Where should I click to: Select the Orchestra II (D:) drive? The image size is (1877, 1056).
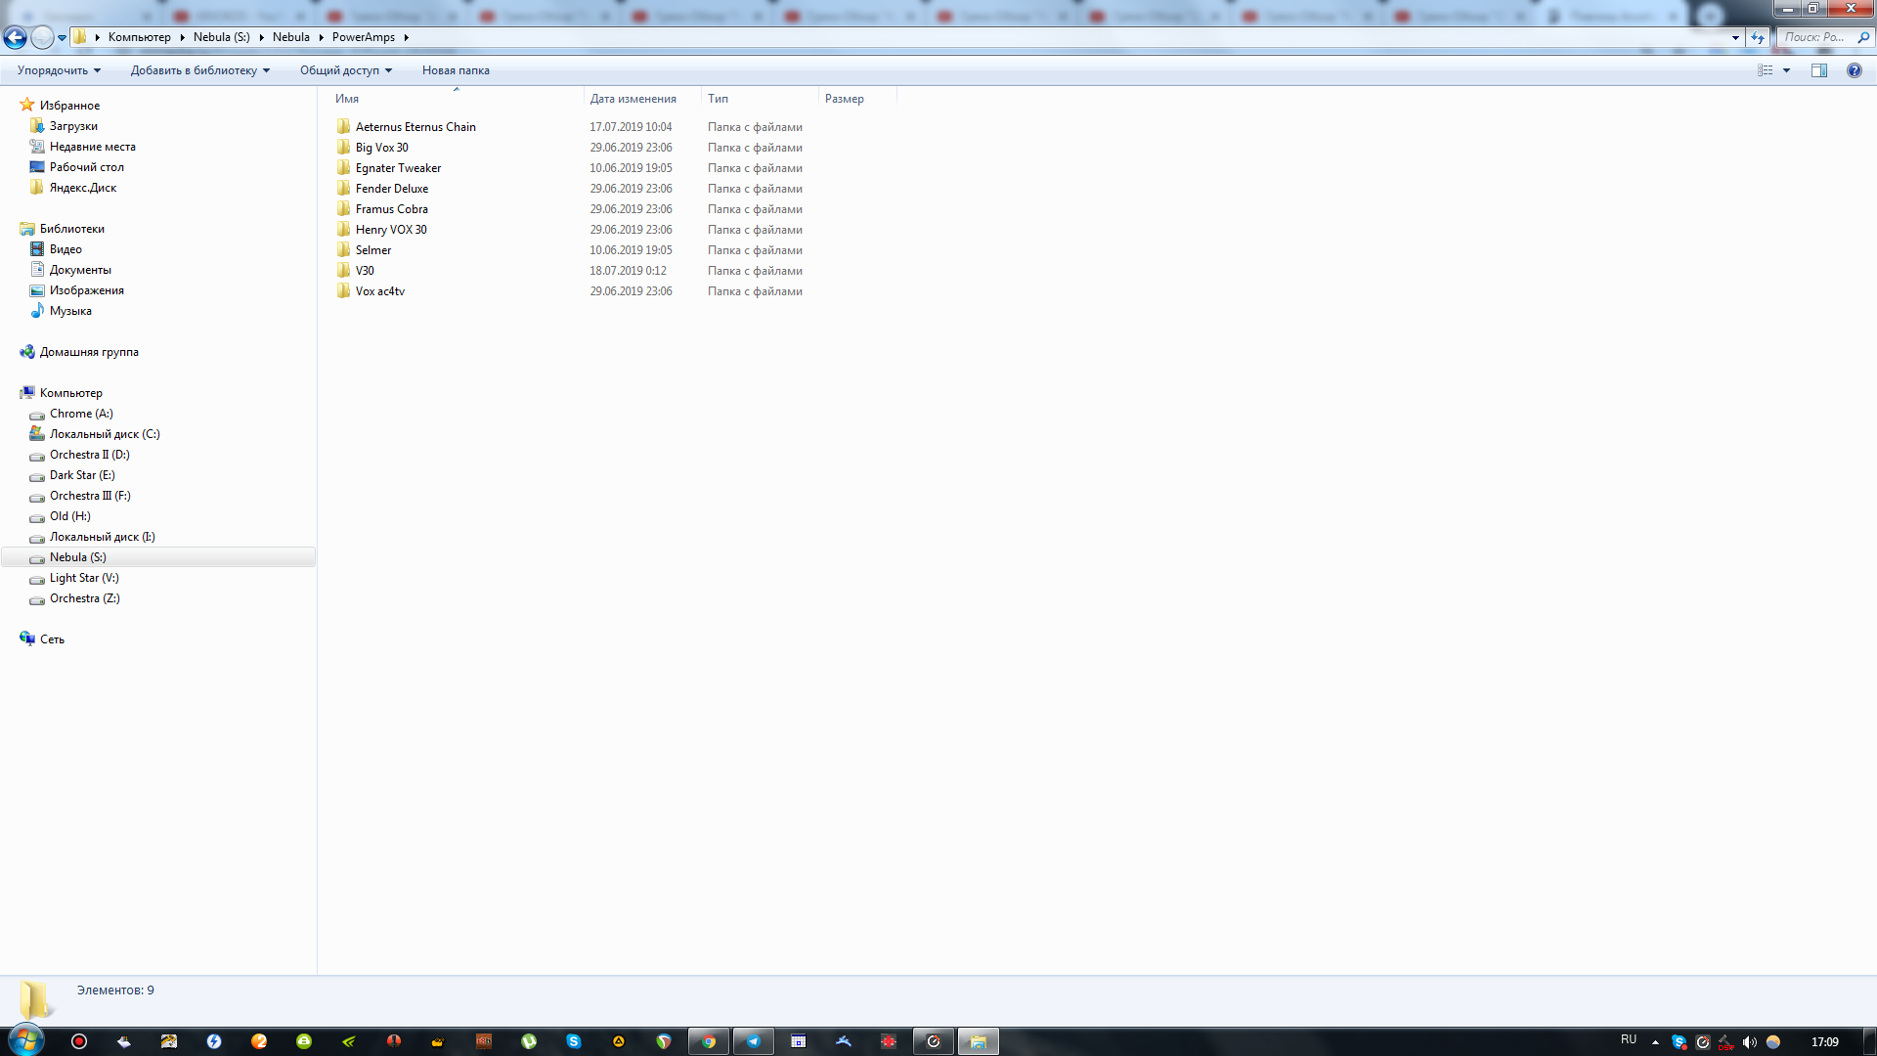pos(89,455)
